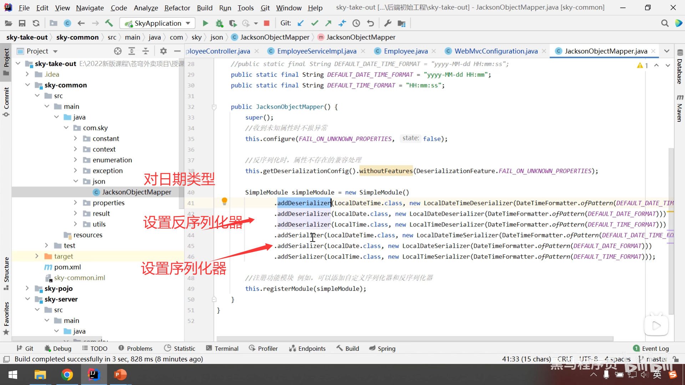The width and height of the screenshot is (685, 385).
Task: Open Project panel settings gear
Action: [163, 51]
